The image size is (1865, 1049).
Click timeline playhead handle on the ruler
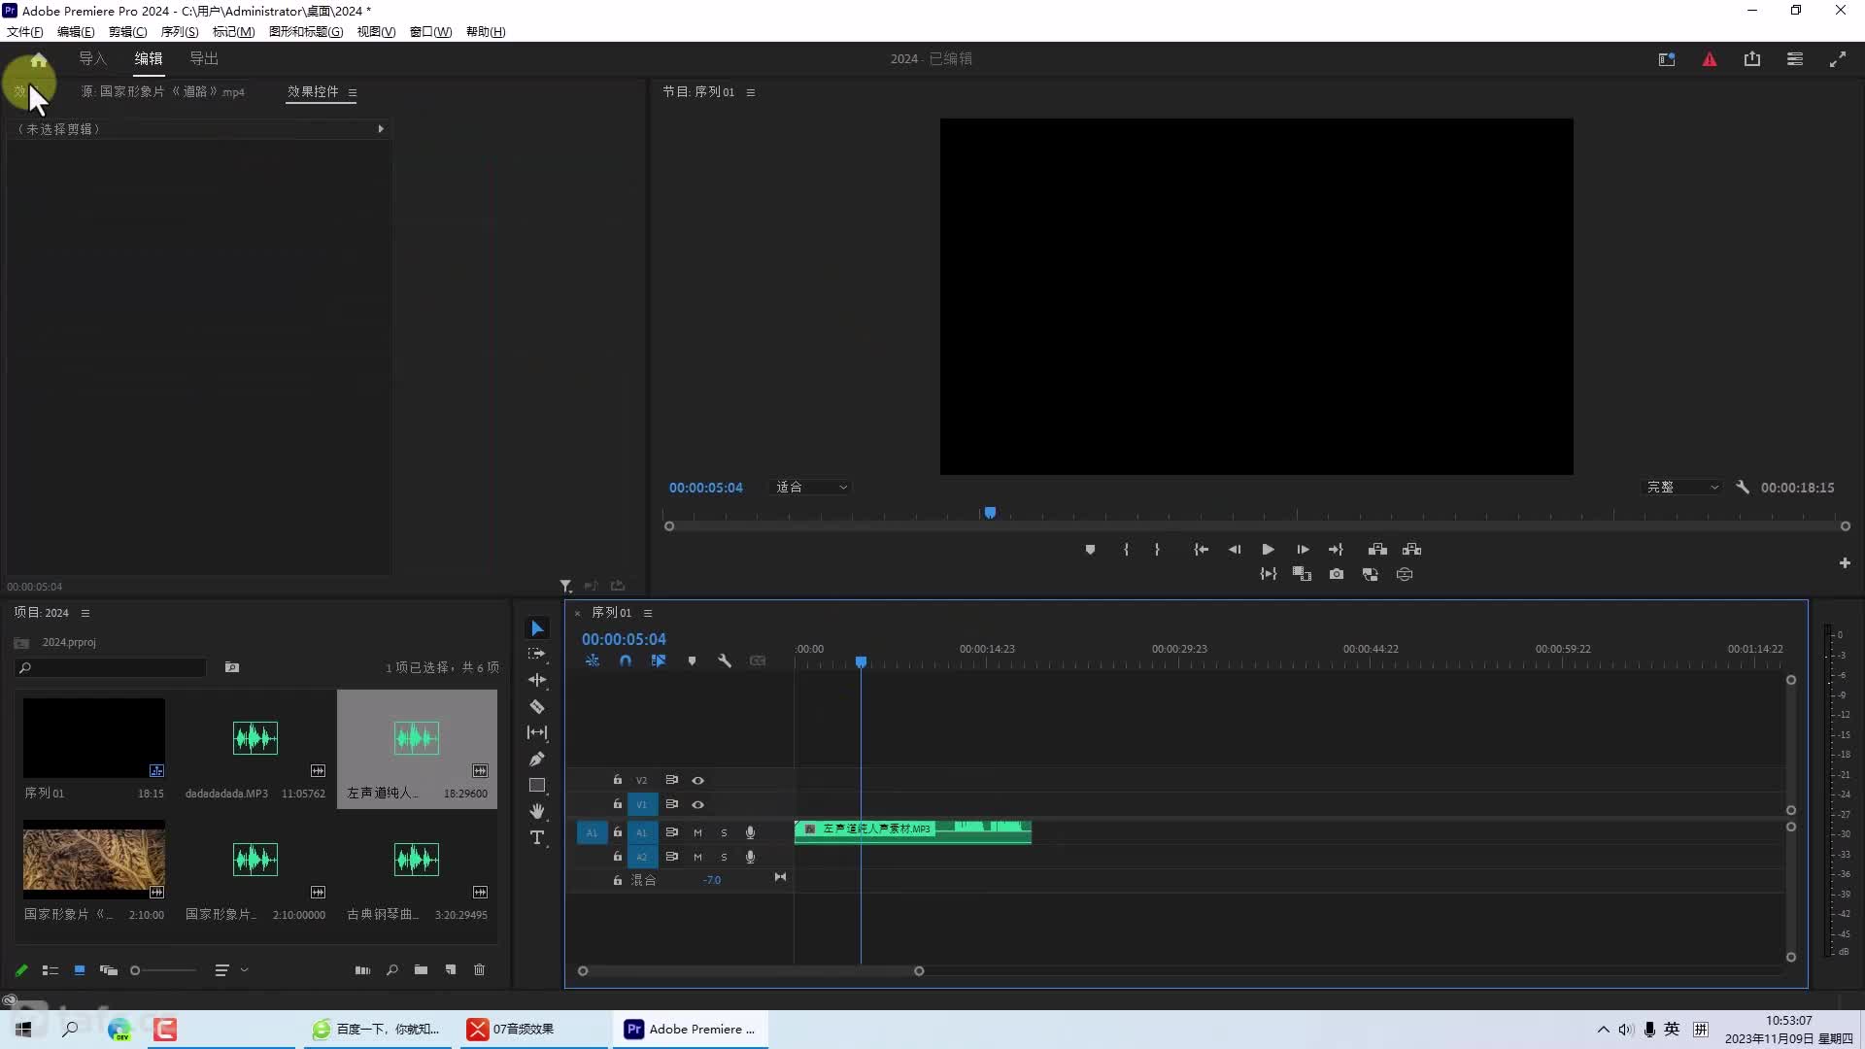tap(861, 661)
